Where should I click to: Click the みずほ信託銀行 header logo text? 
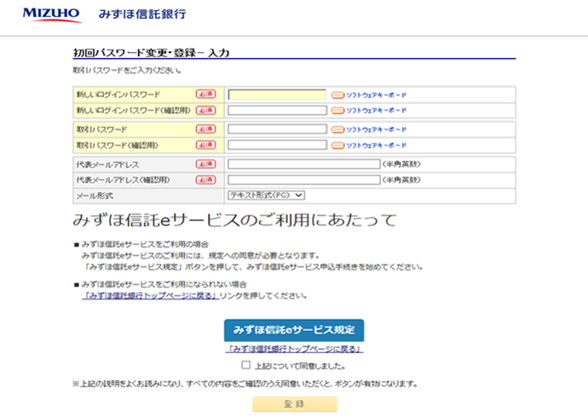[x=142, y=15]
